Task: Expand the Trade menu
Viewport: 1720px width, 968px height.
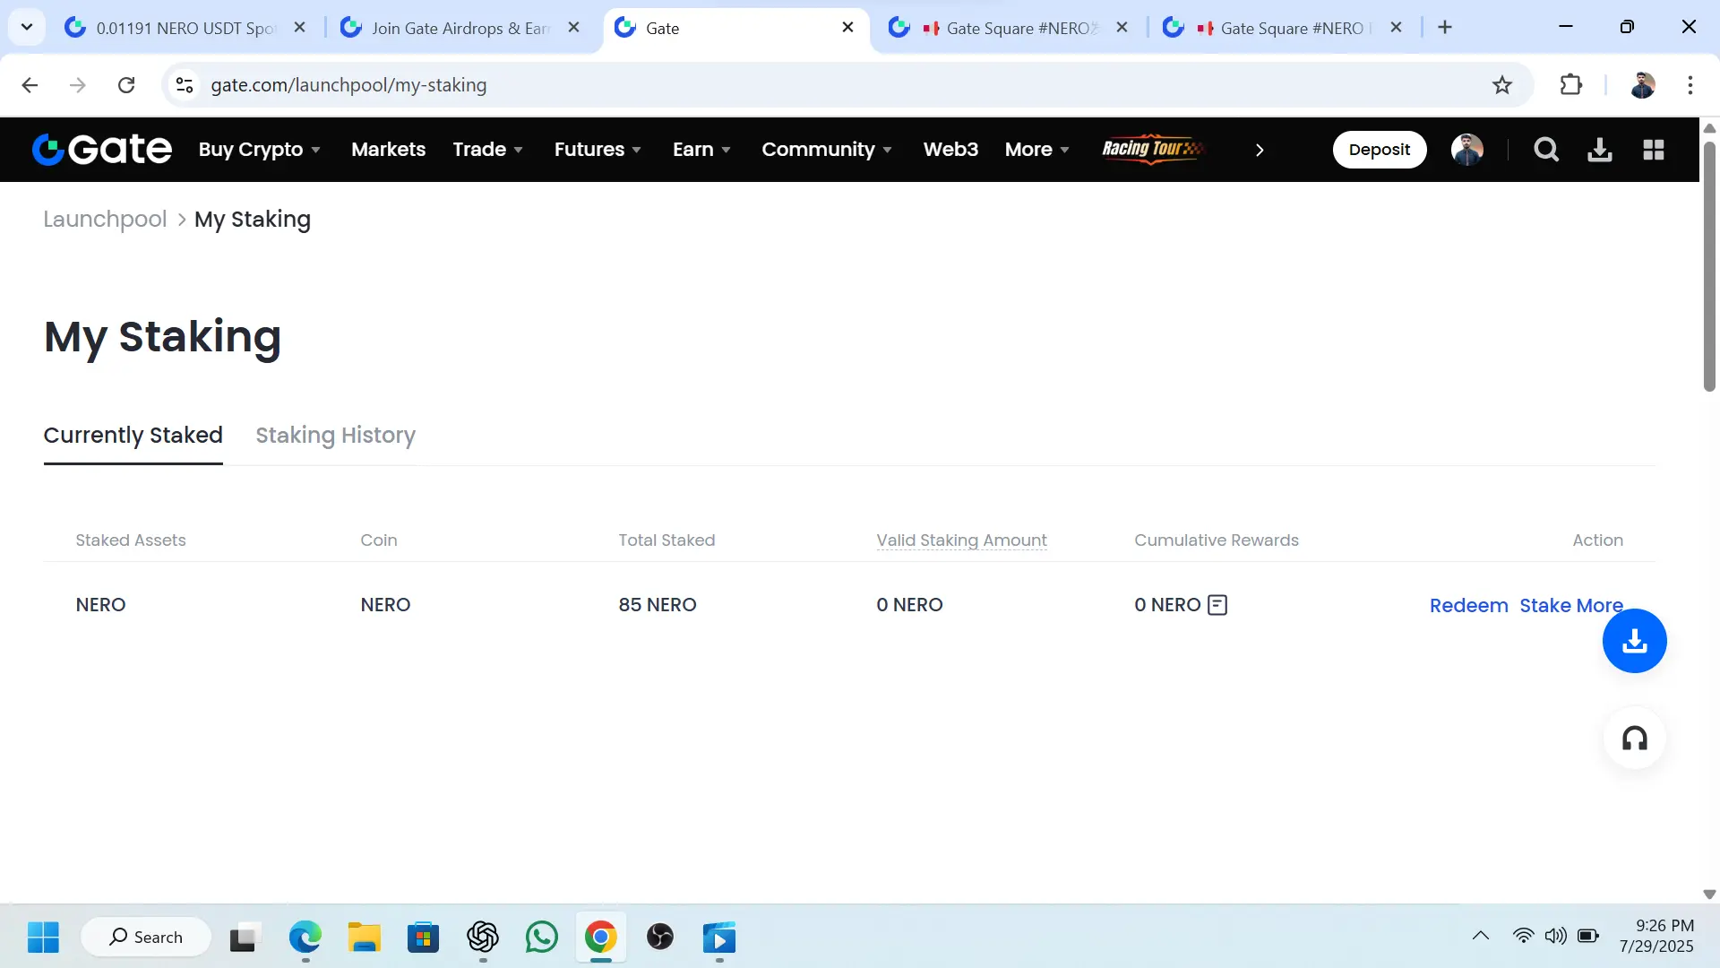Action: tap(487, 150)
